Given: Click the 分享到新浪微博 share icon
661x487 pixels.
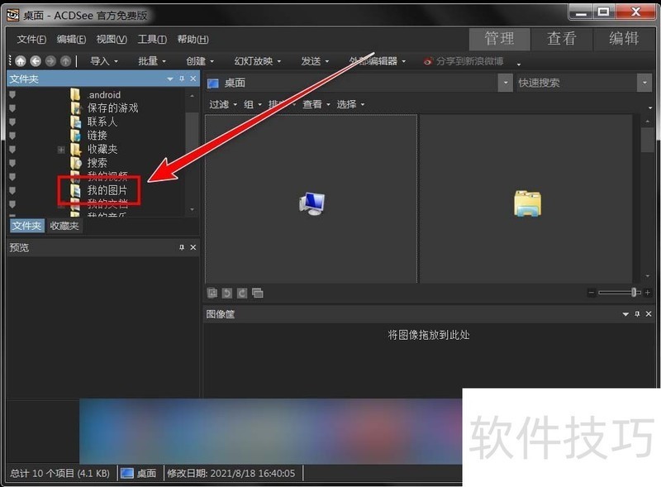Looking at the screenshot, I should pyautogui.click(x=428, y=60).
